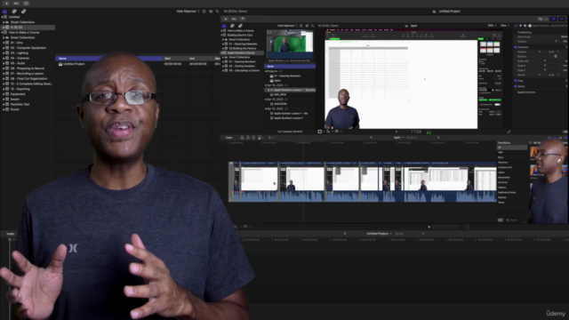Click the Import Media arrow icon

pos(6,4)
